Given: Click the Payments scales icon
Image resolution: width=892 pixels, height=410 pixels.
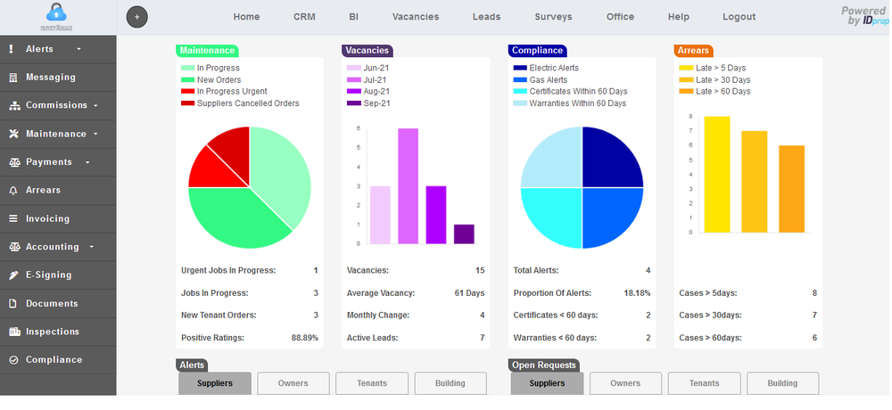Looking at the screenshot, I should pyautogui.click(x=15, y=162).
